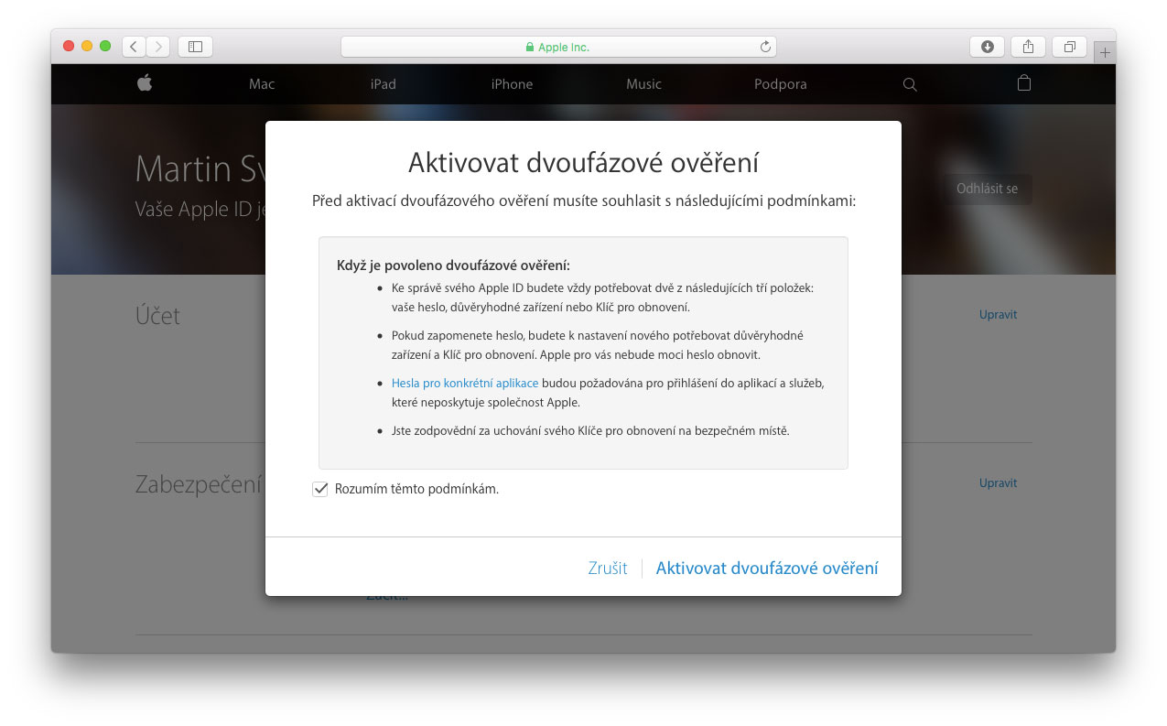Show all tabs overview
The height and width of the screenshot is (726, 1167).
pyautogui.click(x=1069, y=47)
